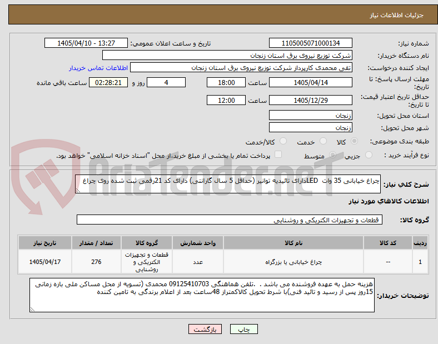The width and height of the screenshot is (438, 344).
Task: Open اطلاعات تماس خریدار contact link
Action: [x=98, y=68]
